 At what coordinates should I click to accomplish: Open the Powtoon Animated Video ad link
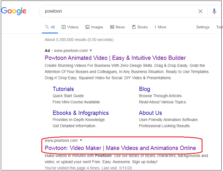tap(115, 58)
